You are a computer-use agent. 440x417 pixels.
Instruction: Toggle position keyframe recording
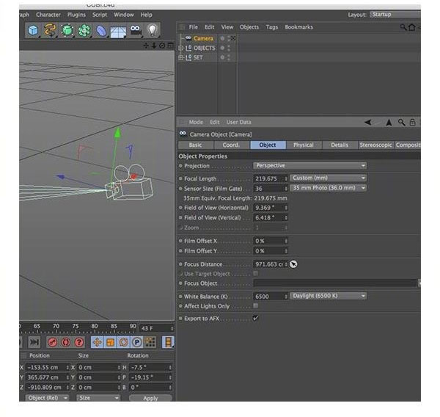point(97,342)
